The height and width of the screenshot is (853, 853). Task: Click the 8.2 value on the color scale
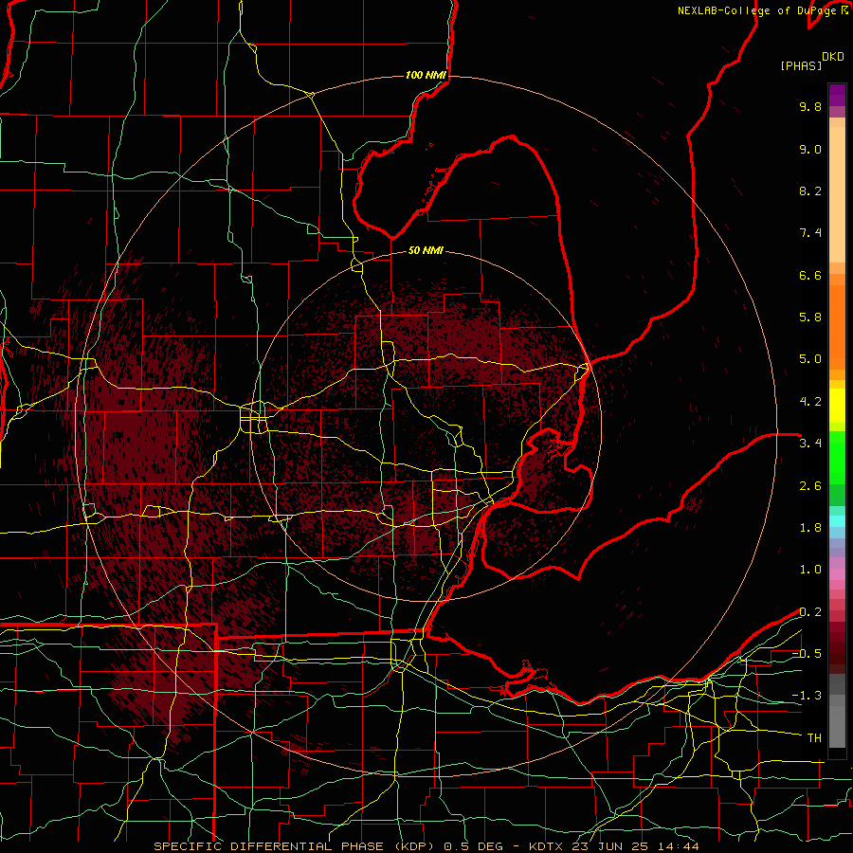(x=810, y=191)
